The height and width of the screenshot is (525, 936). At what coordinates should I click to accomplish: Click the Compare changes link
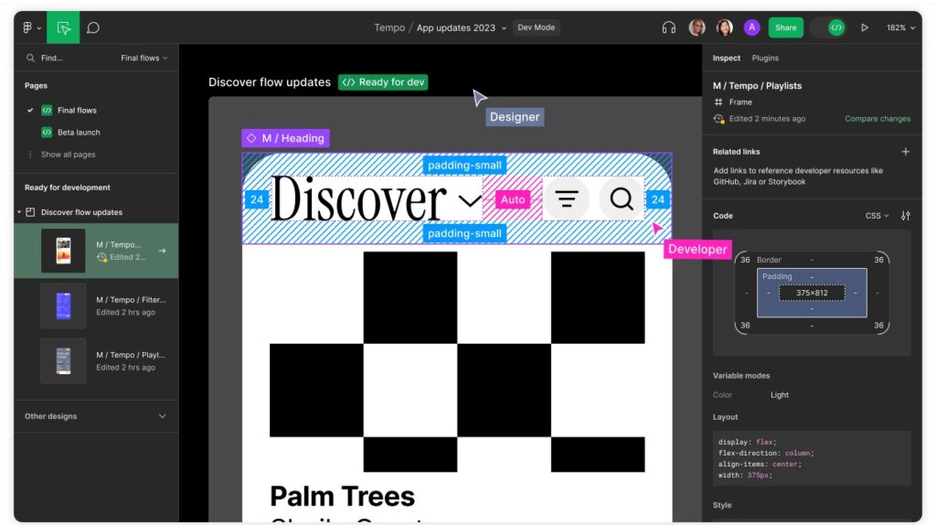(x=877, y=119)
